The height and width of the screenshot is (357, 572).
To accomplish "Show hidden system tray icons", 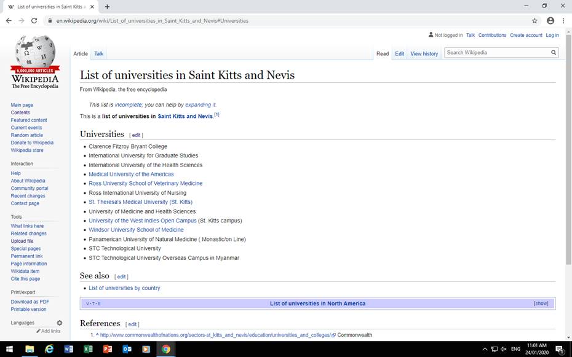I will (x=485, y=349).
